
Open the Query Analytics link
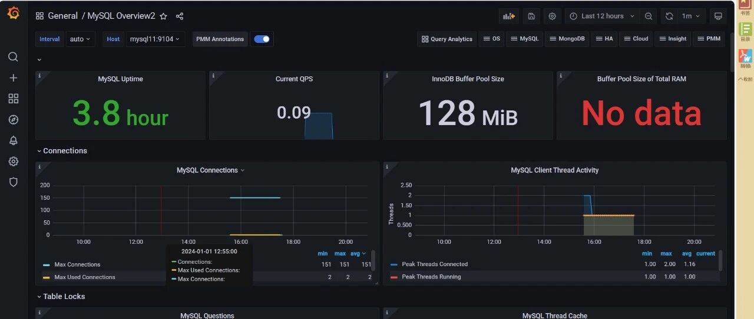coord(447,39)
